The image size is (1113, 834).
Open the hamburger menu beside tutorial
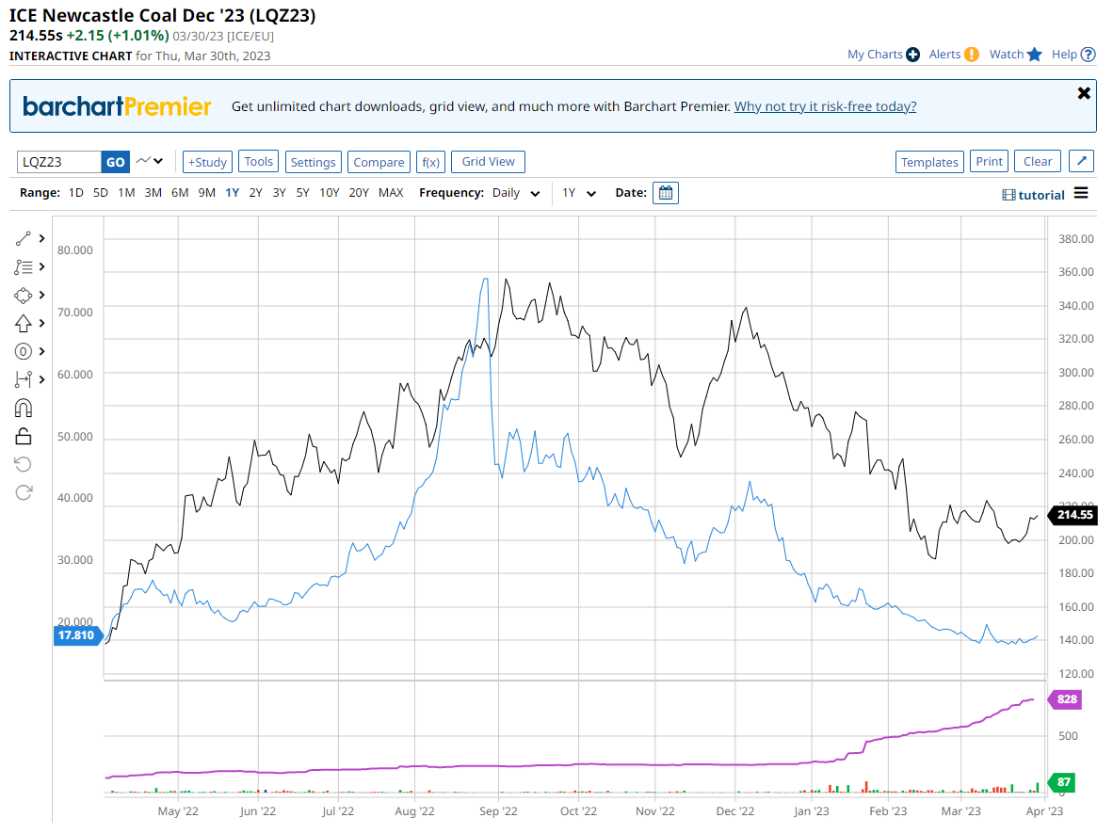[1081, 194]
